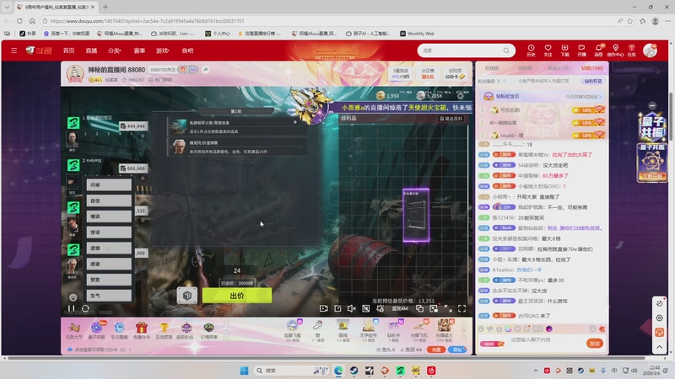Go to 首页 home in navigation

(69, 51)
